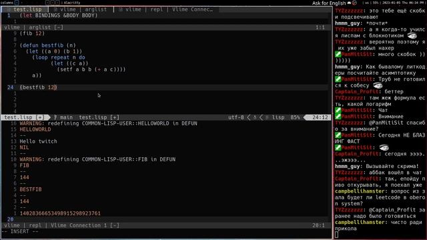The width and height of the screenshot is (427, 240).
Task: Place cursor on '(let BINDINGS &BODY BODY)' line
Action: pyautogui.click(x=59, y=15)
